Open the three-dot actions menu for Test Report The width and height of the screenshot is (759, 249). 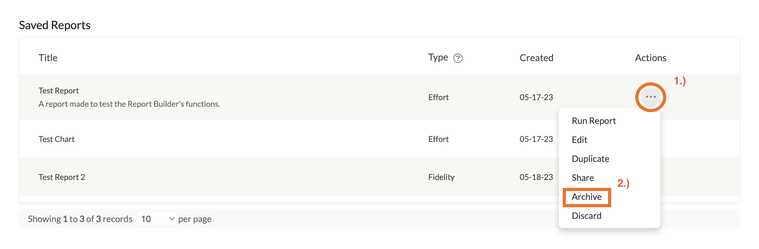click(650, 97)
